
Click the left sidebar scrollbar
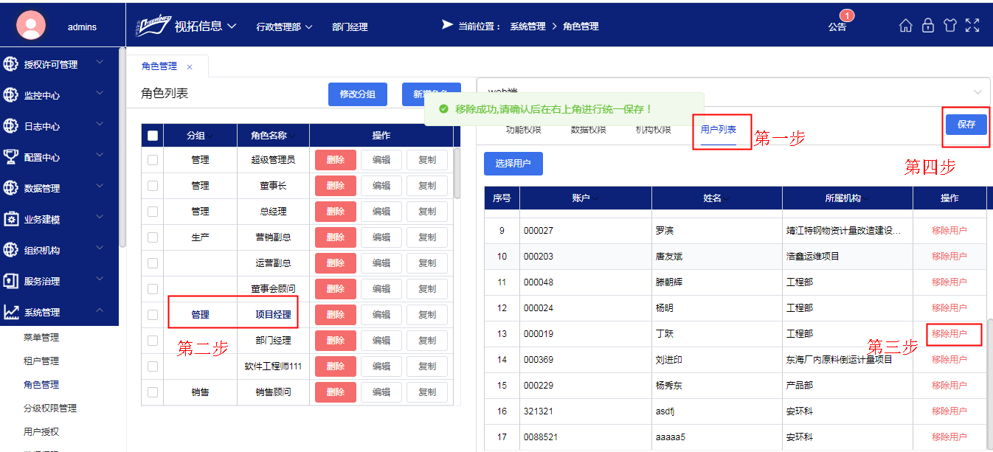point(122,147)
